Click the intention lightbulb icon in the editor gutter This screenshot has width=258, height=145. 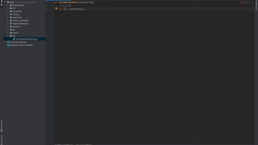[56, 8]
